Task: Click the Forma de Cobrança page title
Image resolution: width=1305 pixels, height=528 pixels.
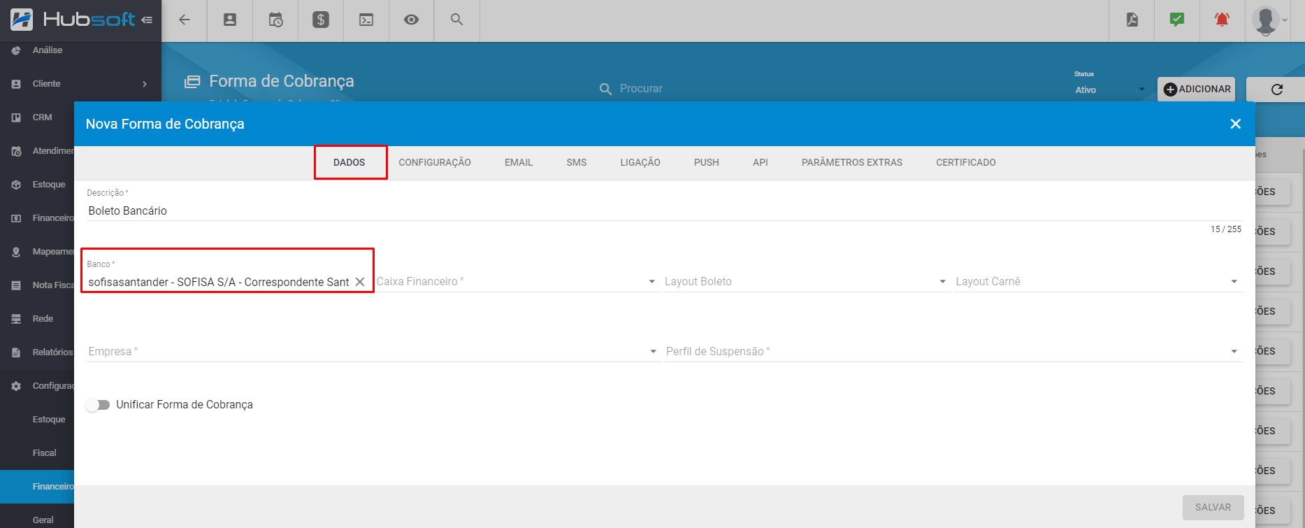Action: (x=282, y=81)
